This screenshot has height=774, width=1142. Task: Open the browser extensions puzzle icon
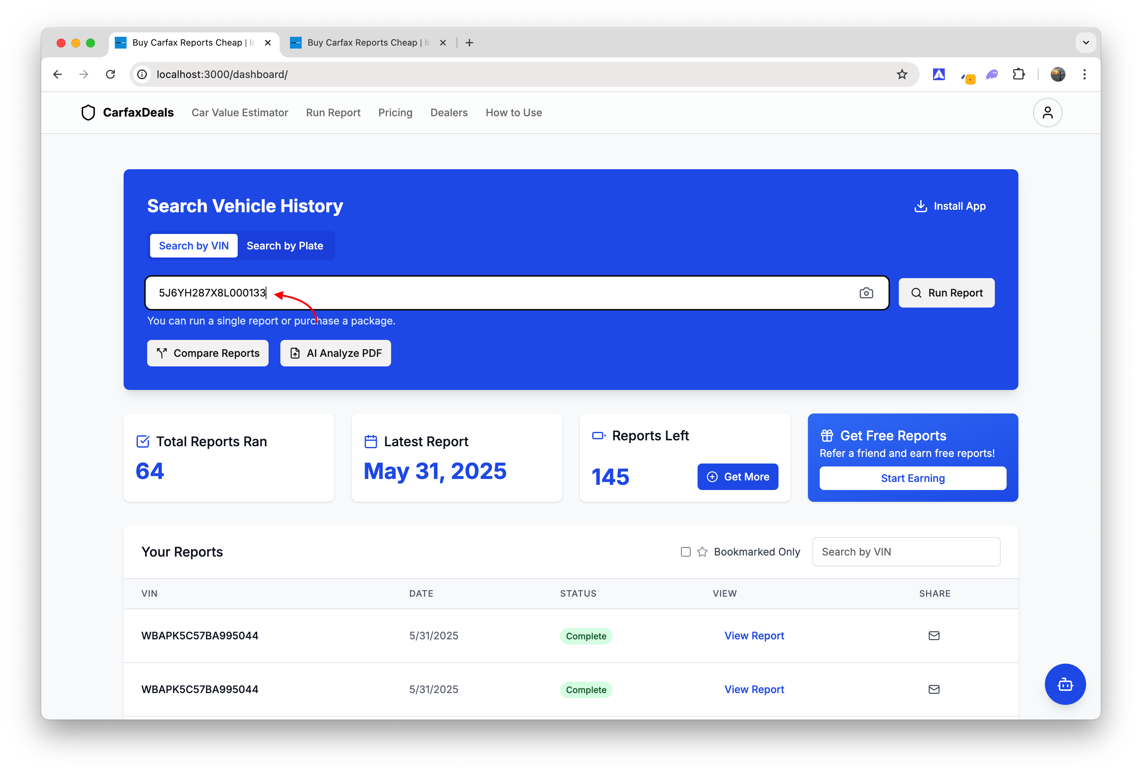coord(1019,74)
